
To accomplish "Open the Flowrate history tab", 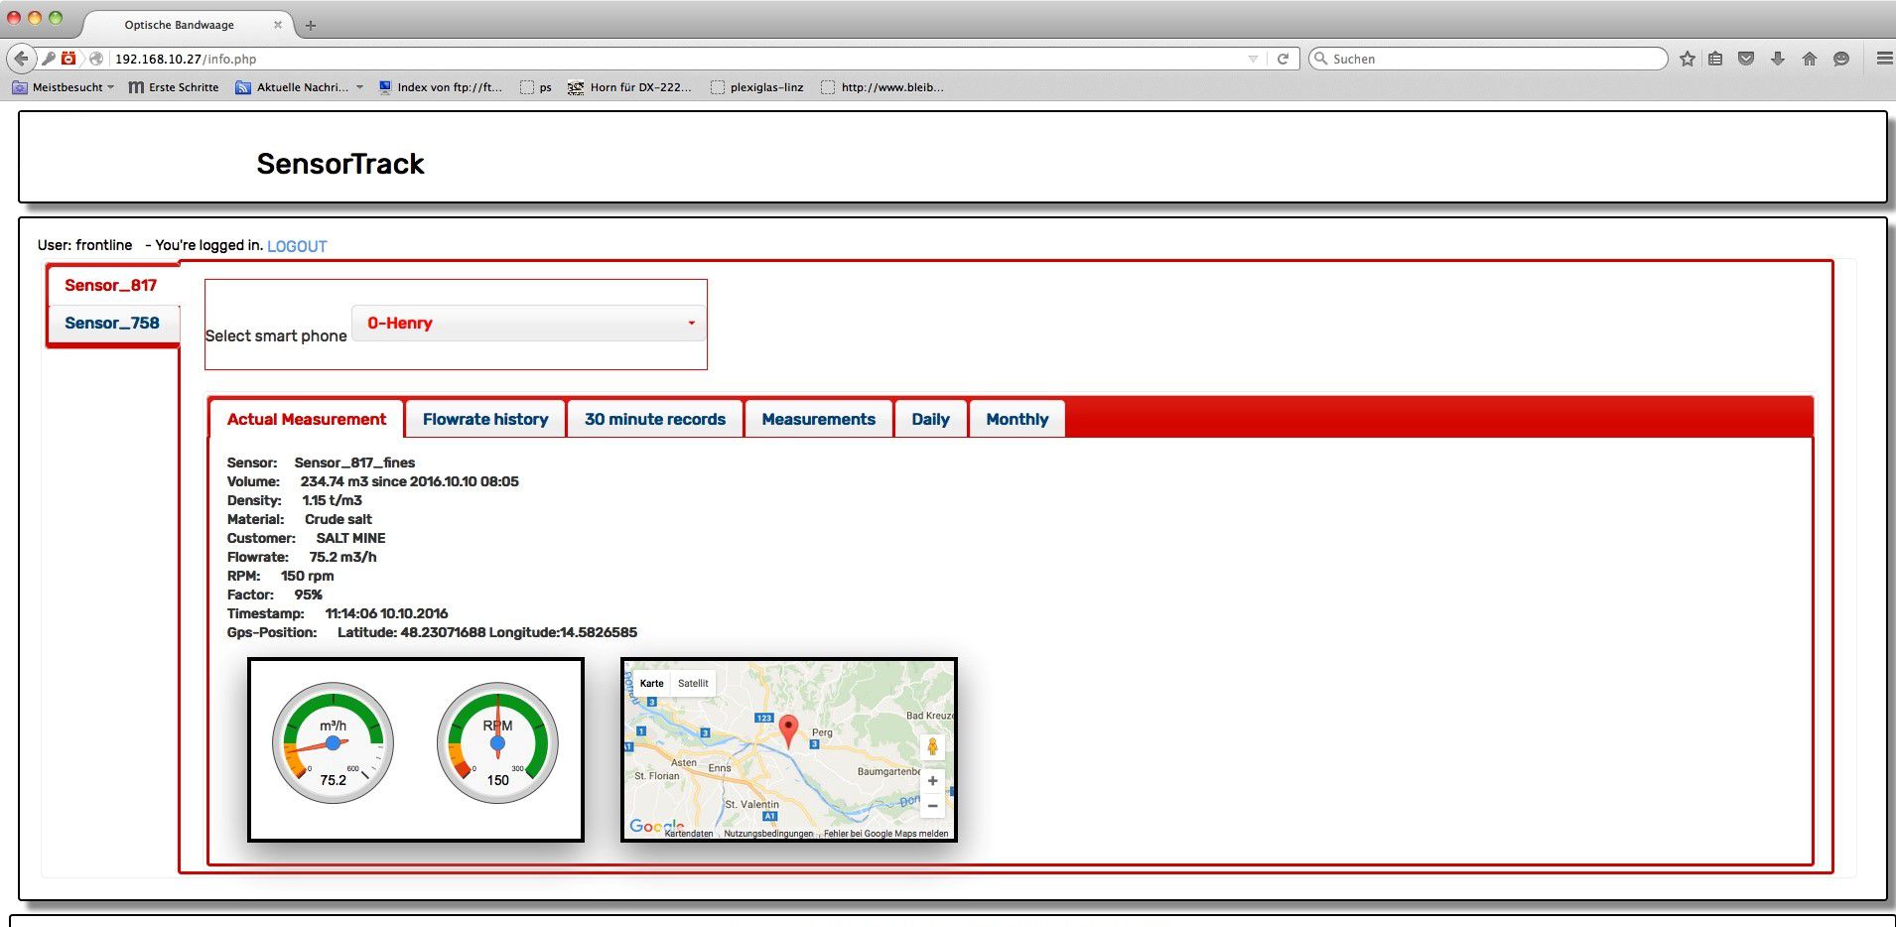I will 485,419.
